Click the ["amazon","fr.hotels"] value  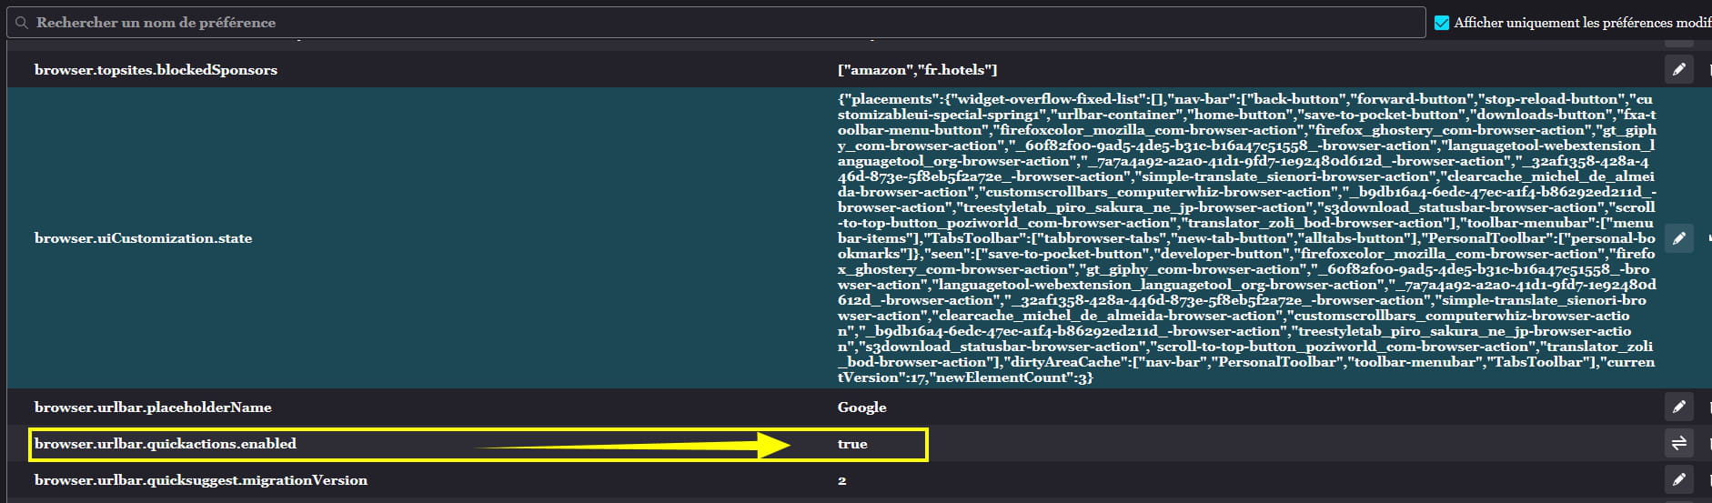[917, 70]
